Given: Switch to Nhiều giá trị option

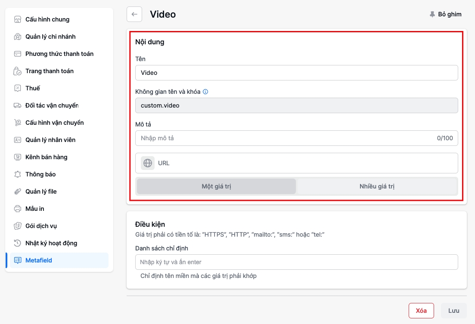Looking at the screenshot, I should 377,186.
